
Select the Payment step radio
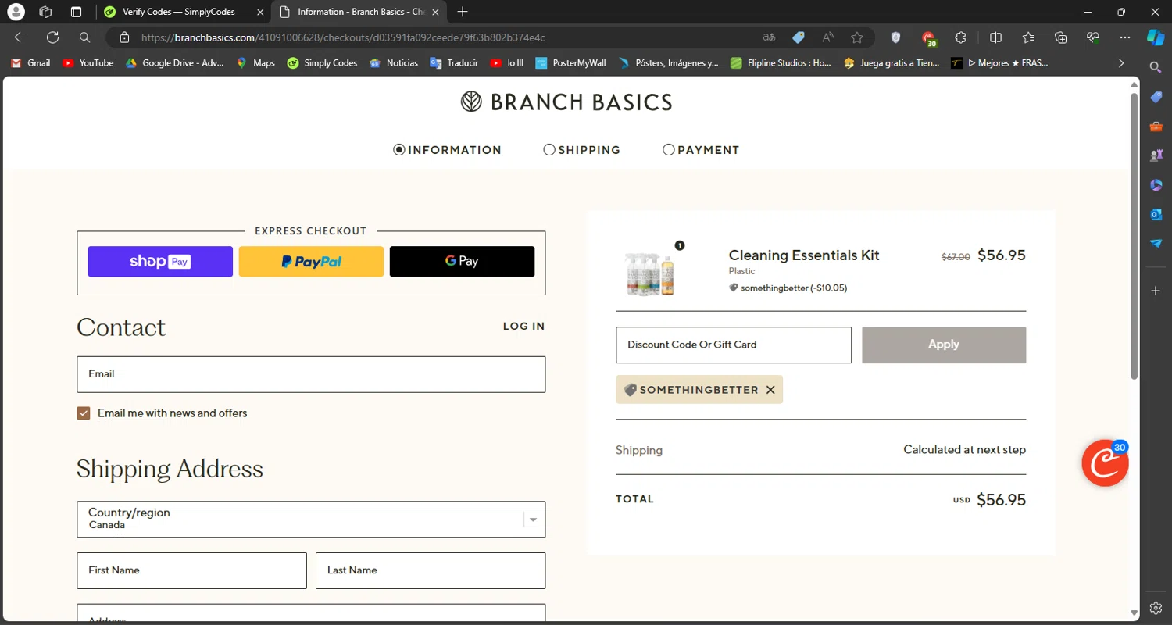coord(668,149)
